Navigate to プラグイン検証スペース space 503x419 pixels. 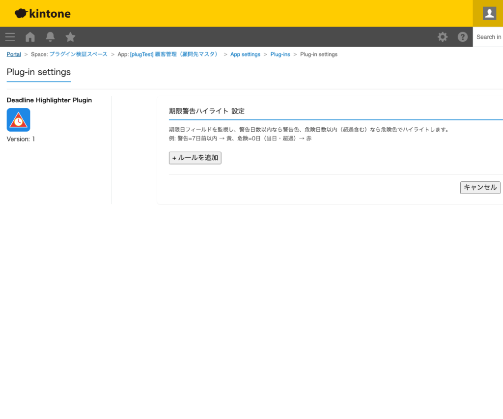tap(78, 54)
